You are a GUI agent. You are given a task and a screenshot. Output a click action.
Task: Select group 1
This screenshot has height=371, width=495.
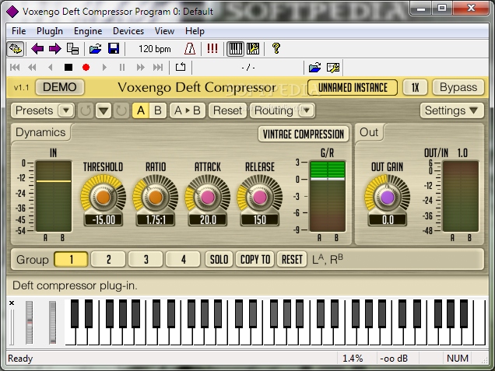71,259
